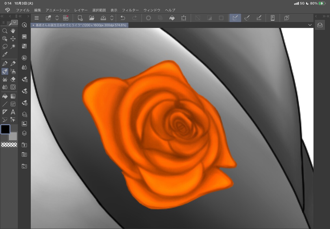Image resolution: width=330 pixels, height=229 pixels.
Task: Toggle Snap to Grid
Action: point(259,18)
